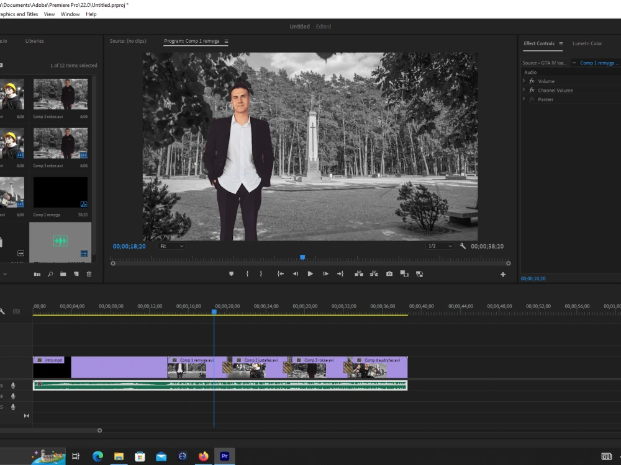Delete selected item with trash icon
This screenshot has height=465, width=621.
click(89, 274)
